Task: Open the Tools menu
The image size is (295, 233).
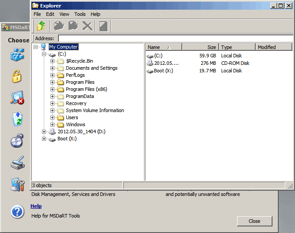Action: pyautogui.click(x=80, y=14)
